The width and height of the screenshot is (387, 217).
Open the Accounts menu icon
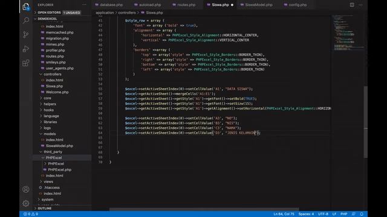(x=26, y=189)
